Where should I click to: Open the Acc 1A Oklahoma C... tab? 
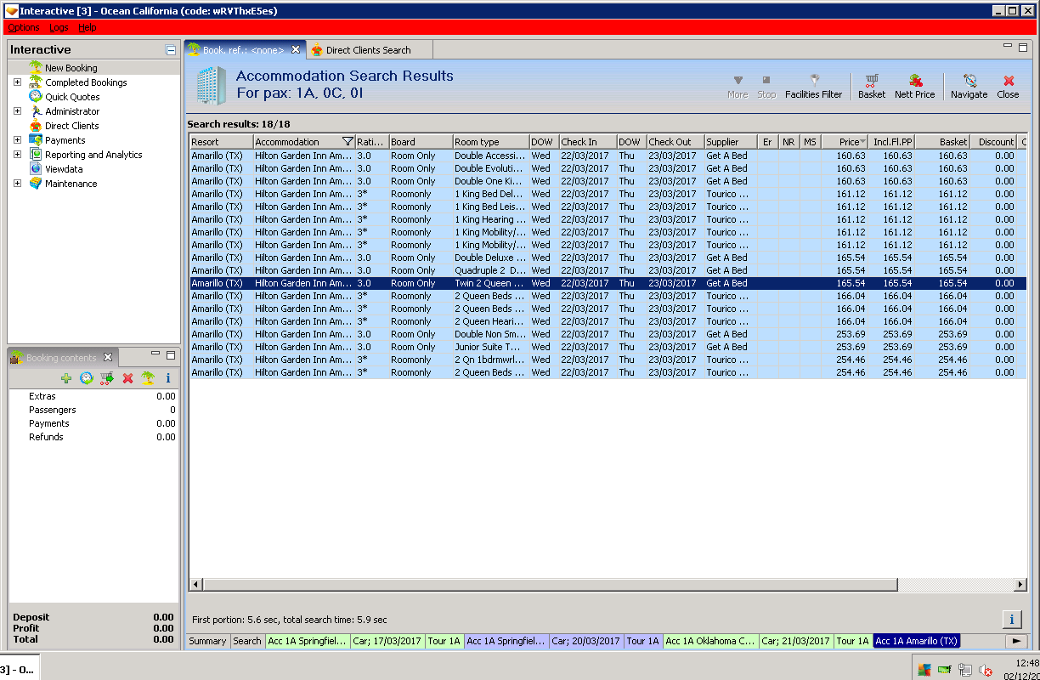[x=710, y=641]
